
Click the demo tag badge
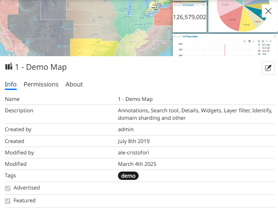tap(128, 176)
